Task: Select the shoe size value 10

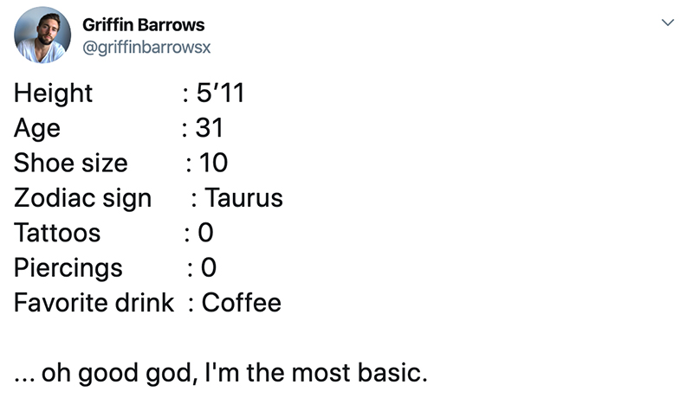Action: (213, 163)
